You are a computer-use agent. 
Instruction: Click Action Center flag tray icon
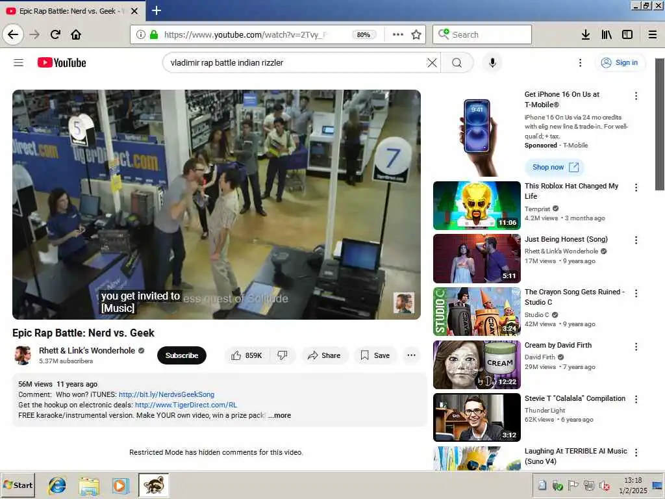click(573, 485)
